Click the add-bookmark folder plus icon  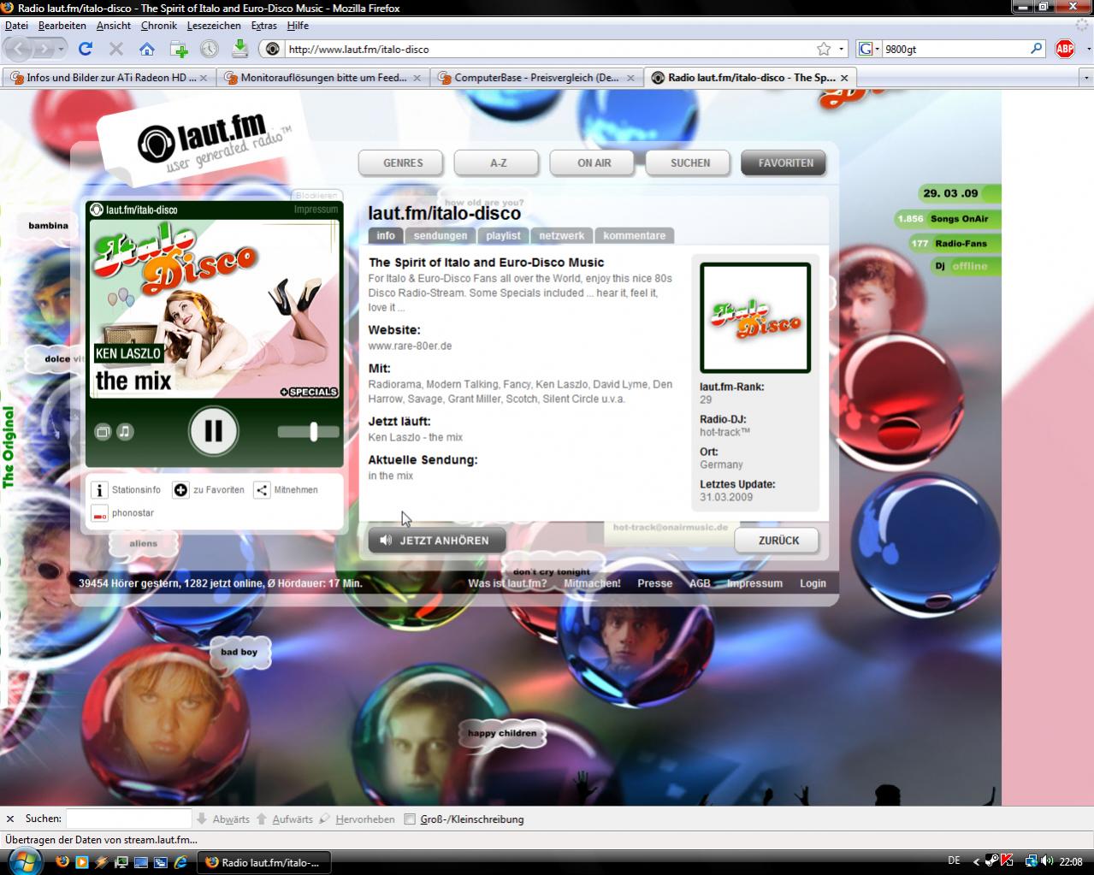[179, 49]
